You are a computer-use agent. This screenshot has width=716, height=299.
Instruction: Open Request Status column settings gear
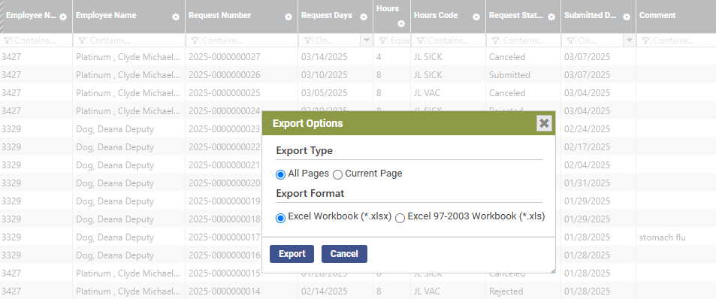point(551,17)
